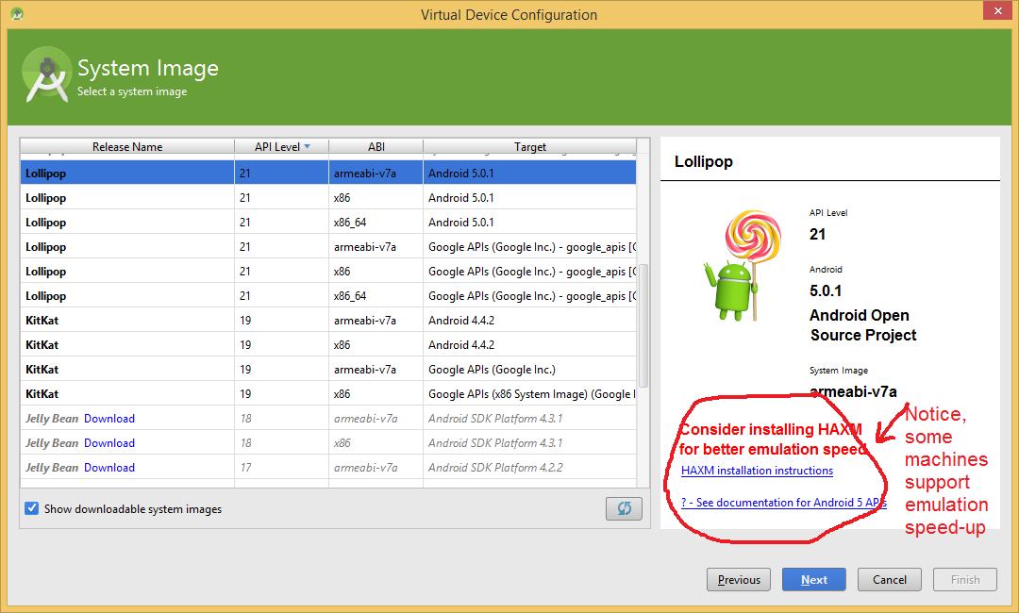Click the ABI column header
The width and height of the screenshot is (1019, 613).
(376, 147)
